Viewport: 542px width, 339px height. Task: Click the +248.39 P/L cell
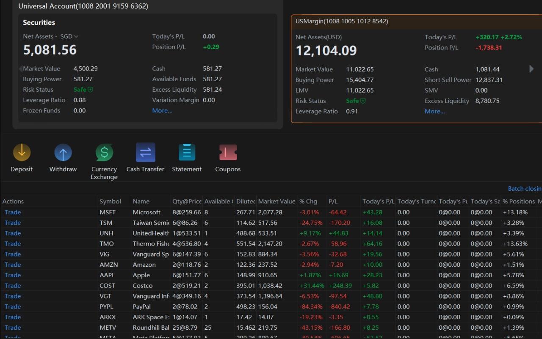(x=340, y=286)
